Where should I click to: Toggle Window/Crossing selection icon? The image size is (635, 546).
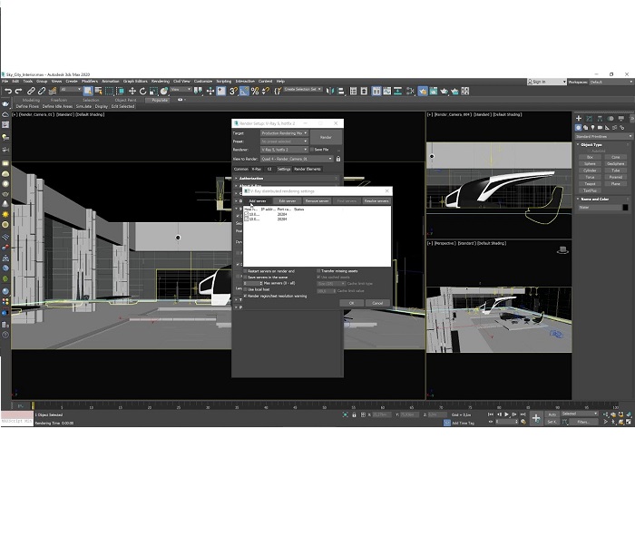point(120,91)
